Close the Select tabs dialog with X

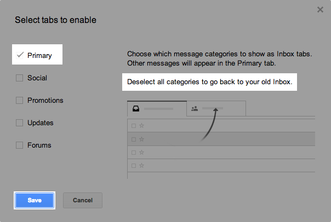[x=320, y=9]
